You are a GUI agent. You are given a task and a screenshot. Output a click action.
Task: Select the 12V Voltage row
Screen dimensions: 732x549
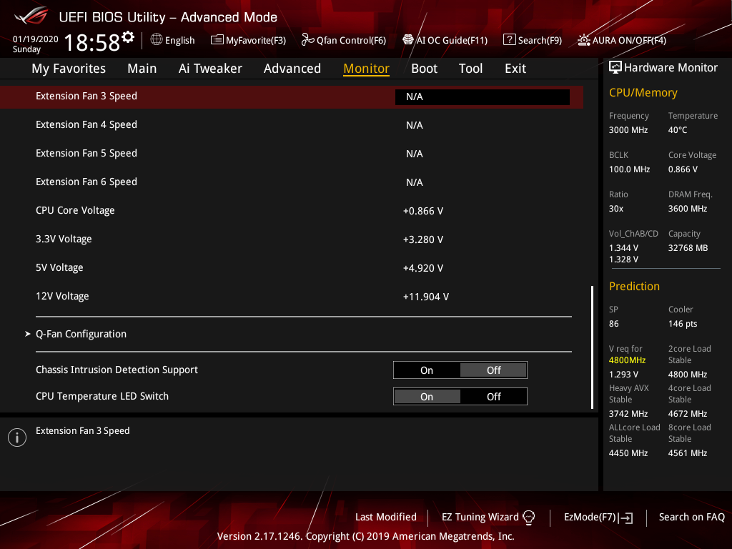(x=292, y=297)
